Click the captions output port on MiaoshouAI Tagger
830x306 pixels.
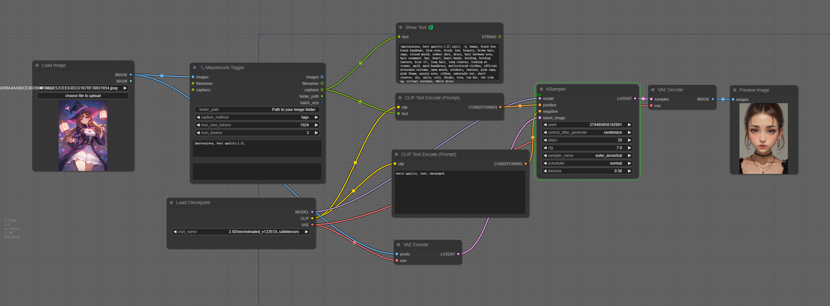coord(322,90)
